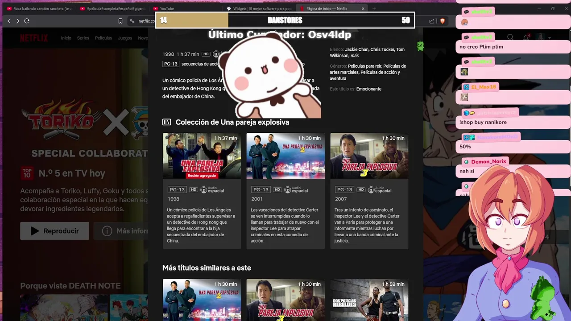
Task: Expand the cast with the más link
Action: pos(355,56)
